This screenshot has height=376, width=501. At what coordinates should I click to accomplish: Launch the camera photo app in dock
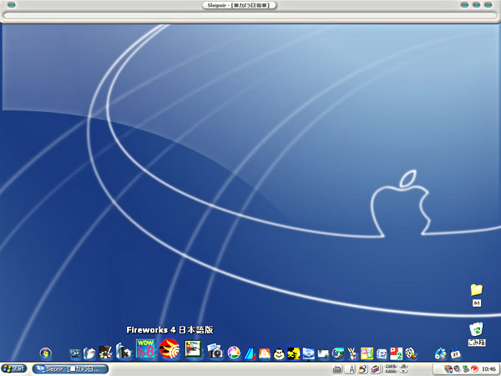[215, 351]
